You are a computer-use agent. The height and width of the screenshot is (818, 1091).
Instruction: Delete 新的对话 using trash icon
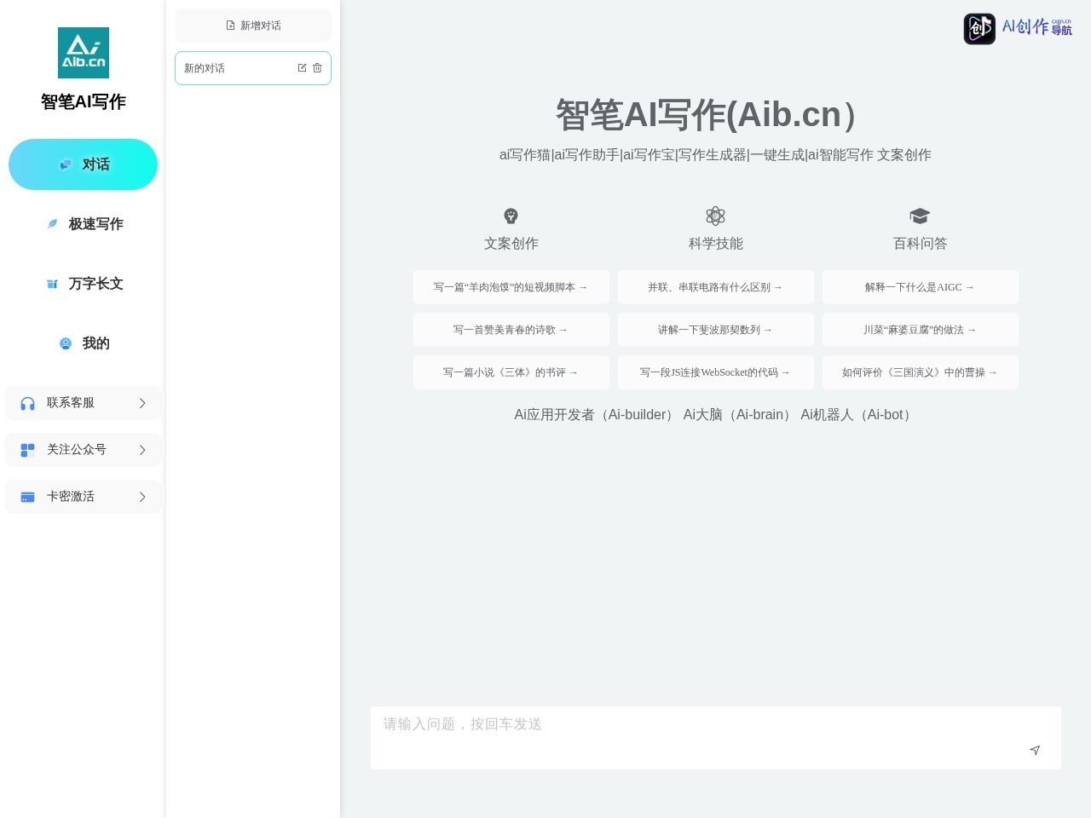pyautogui.click(x=317, y=68)
